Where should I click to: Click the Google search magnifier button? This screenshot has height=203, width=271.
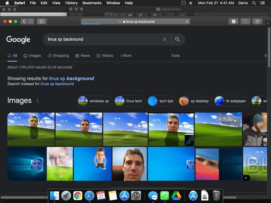coord(177,39)
